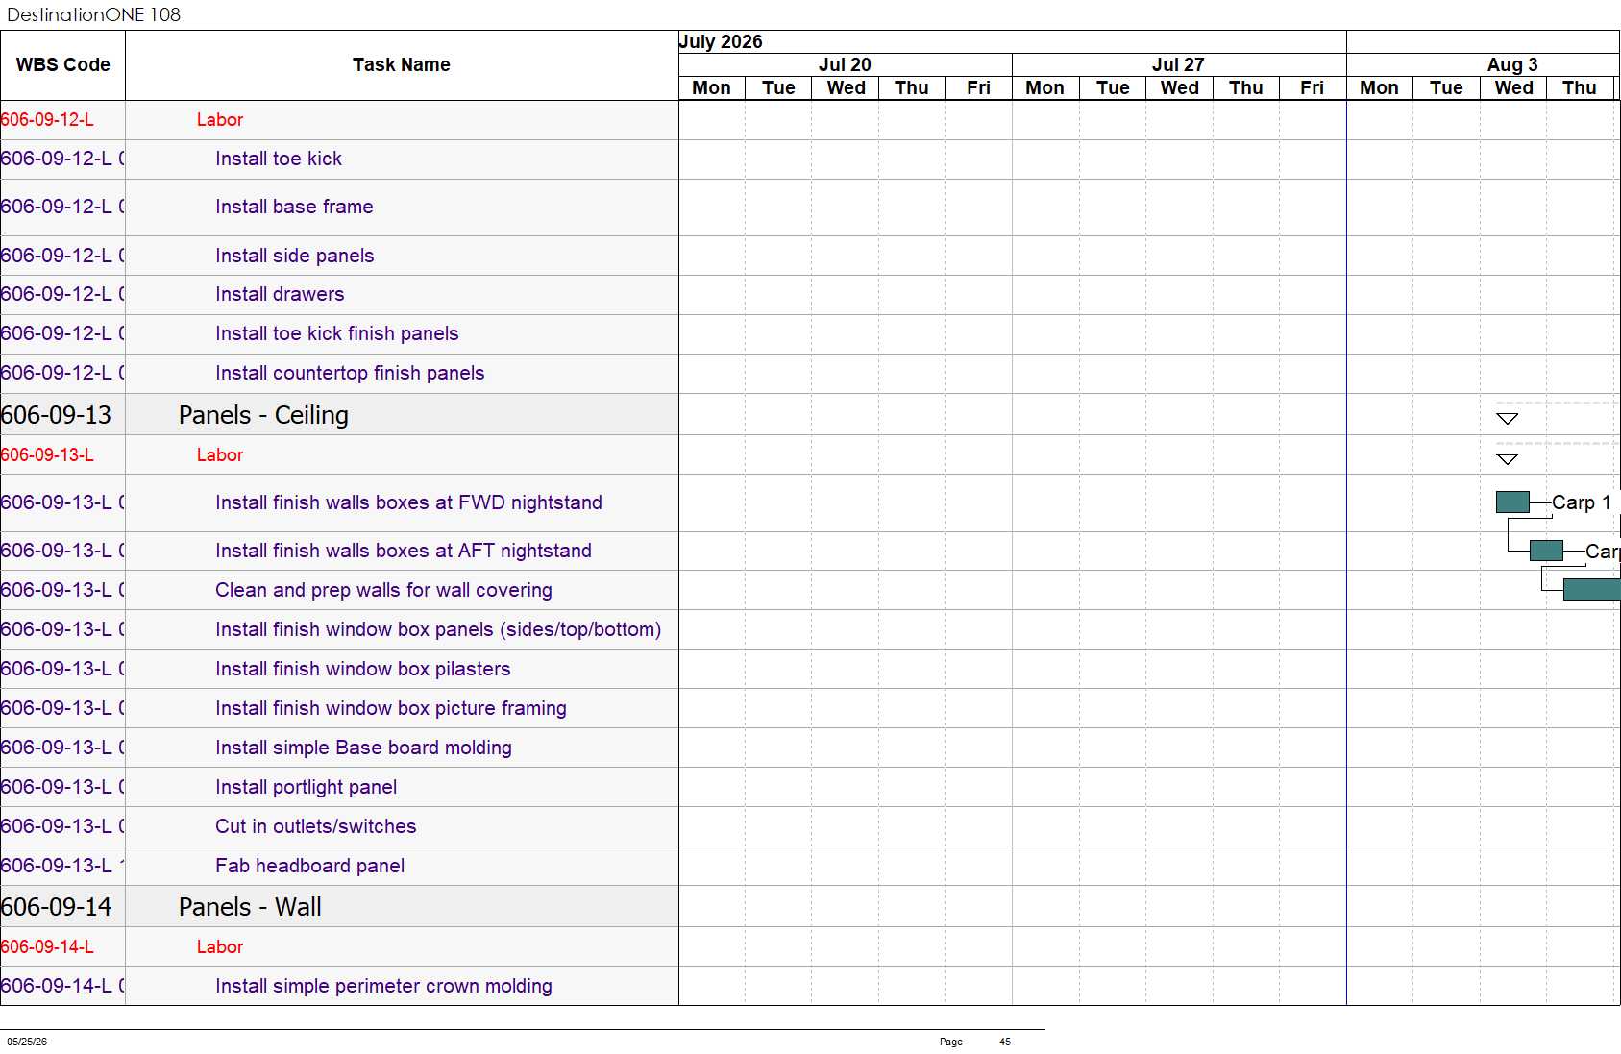1621x1054 pixels.
Task: Select the Jul 20 week header
Action: pos(845,64)
